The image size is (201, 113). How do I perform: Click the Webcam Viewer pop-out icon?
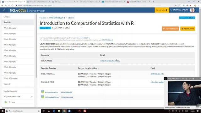(x=190, y=79)
